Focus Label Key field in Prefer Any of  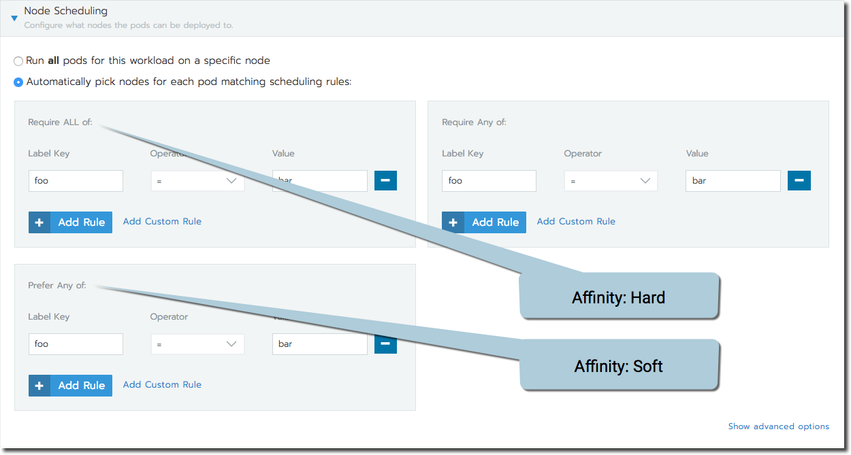click(76, 344)
